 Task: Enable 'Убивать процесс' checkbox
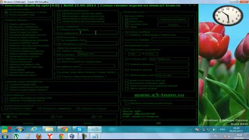(59, 51)
